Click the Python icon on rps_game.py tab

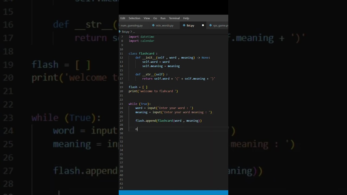point(211,25)
